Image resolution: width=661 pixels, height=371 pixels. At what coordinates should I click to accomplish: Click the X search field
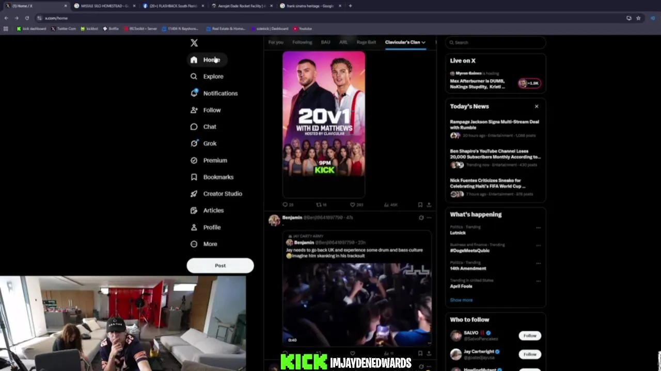tap(496, 42)
